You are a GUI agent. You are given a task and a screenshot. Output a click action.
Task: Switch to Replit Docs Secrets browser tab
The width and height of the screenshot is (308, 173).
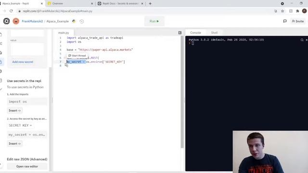coord(120,3)
